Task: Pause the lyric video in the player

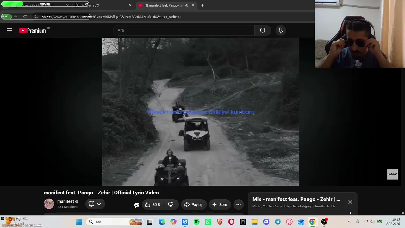Action: 201,111
